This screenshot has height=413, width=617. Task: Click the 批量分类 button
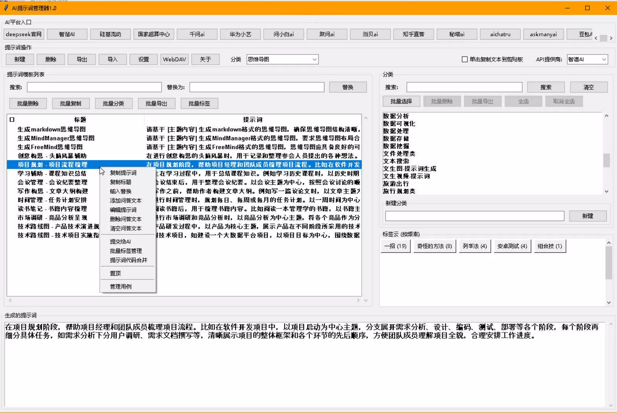pyautogui.click(x=114, y=104)
